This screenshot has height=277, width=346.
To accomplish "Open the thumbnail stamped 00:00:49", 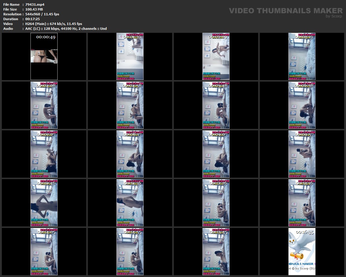I will (x=44, y=57).
